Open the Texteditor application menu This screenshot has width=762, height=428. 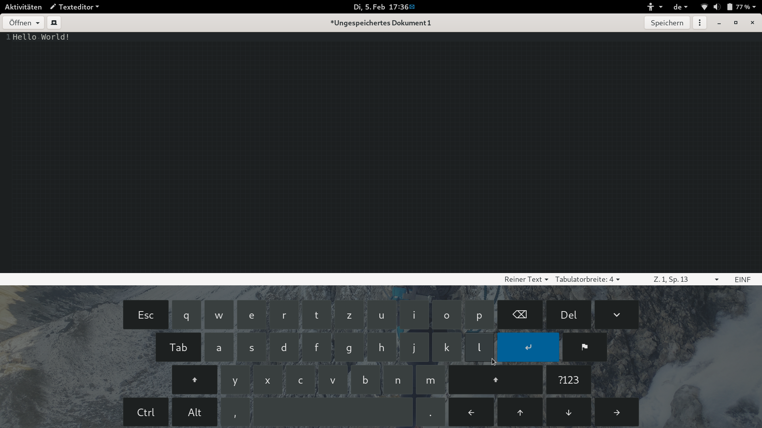click(x=75, y=7)
